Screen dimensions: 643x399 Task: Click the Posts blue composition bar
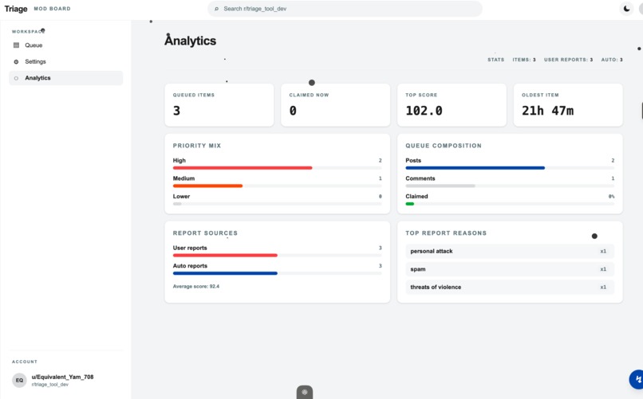click(x=475, y=168)
